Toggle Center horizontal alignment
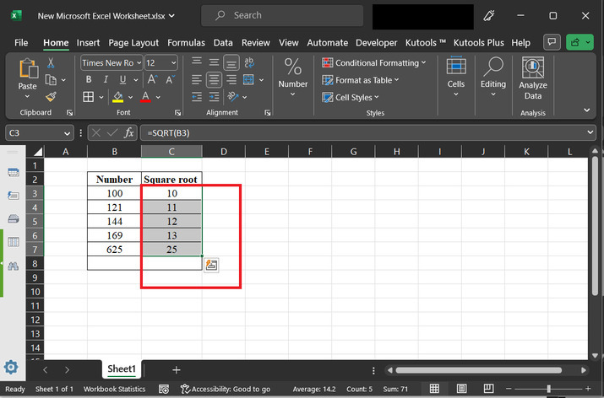604x398 pixels. click(214, 79)
